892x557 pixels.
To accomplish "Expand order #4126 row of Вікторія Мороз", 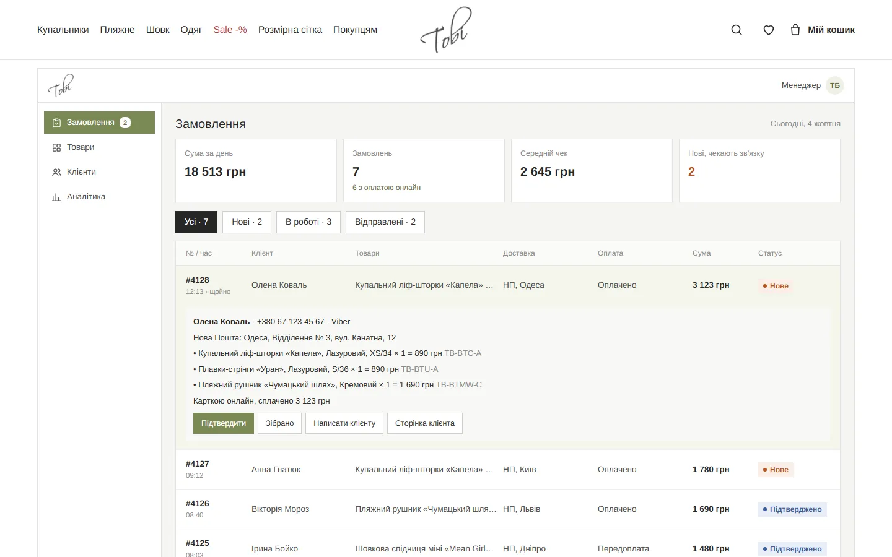I will coord(508,509).
